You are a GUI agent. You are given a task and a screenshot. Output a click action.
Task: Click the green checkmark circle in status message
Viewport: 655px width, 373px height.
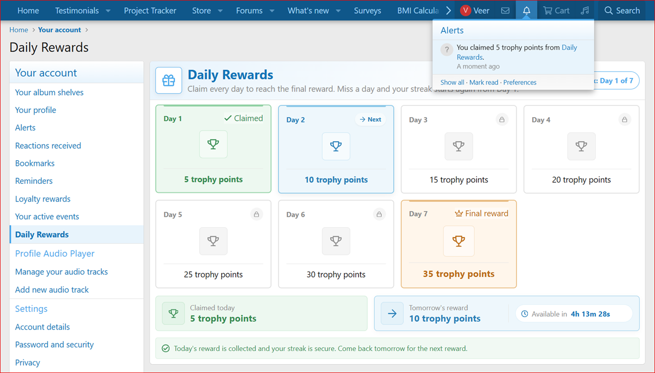pos(165,348)
